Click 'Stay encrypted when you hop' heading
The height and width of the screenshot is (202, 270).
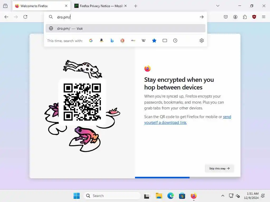pos(179,83)
